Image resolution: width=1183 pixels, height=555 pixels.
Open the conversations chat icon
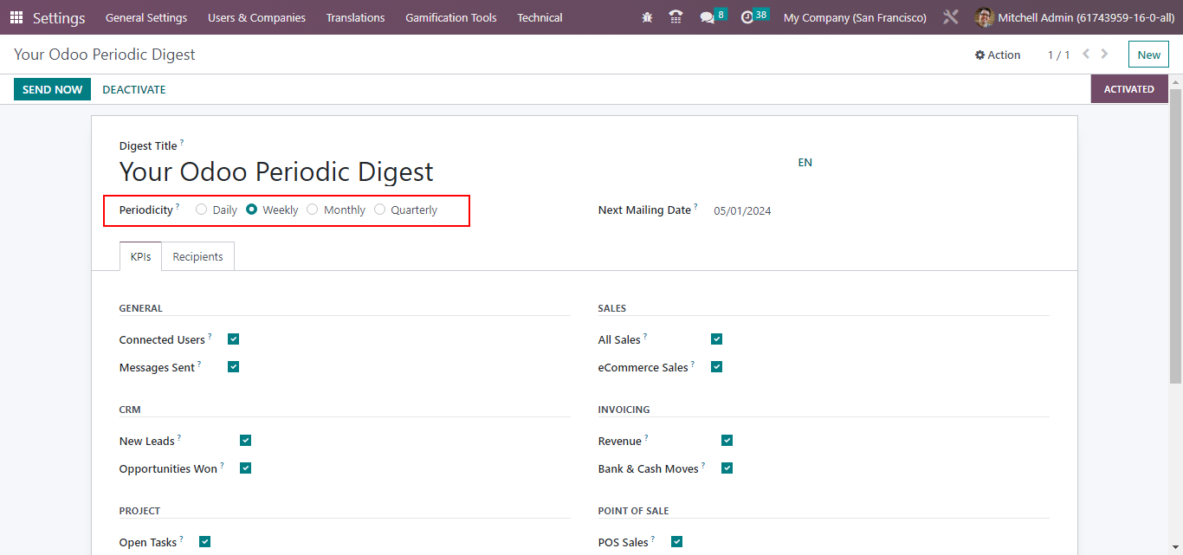point(708,17)
